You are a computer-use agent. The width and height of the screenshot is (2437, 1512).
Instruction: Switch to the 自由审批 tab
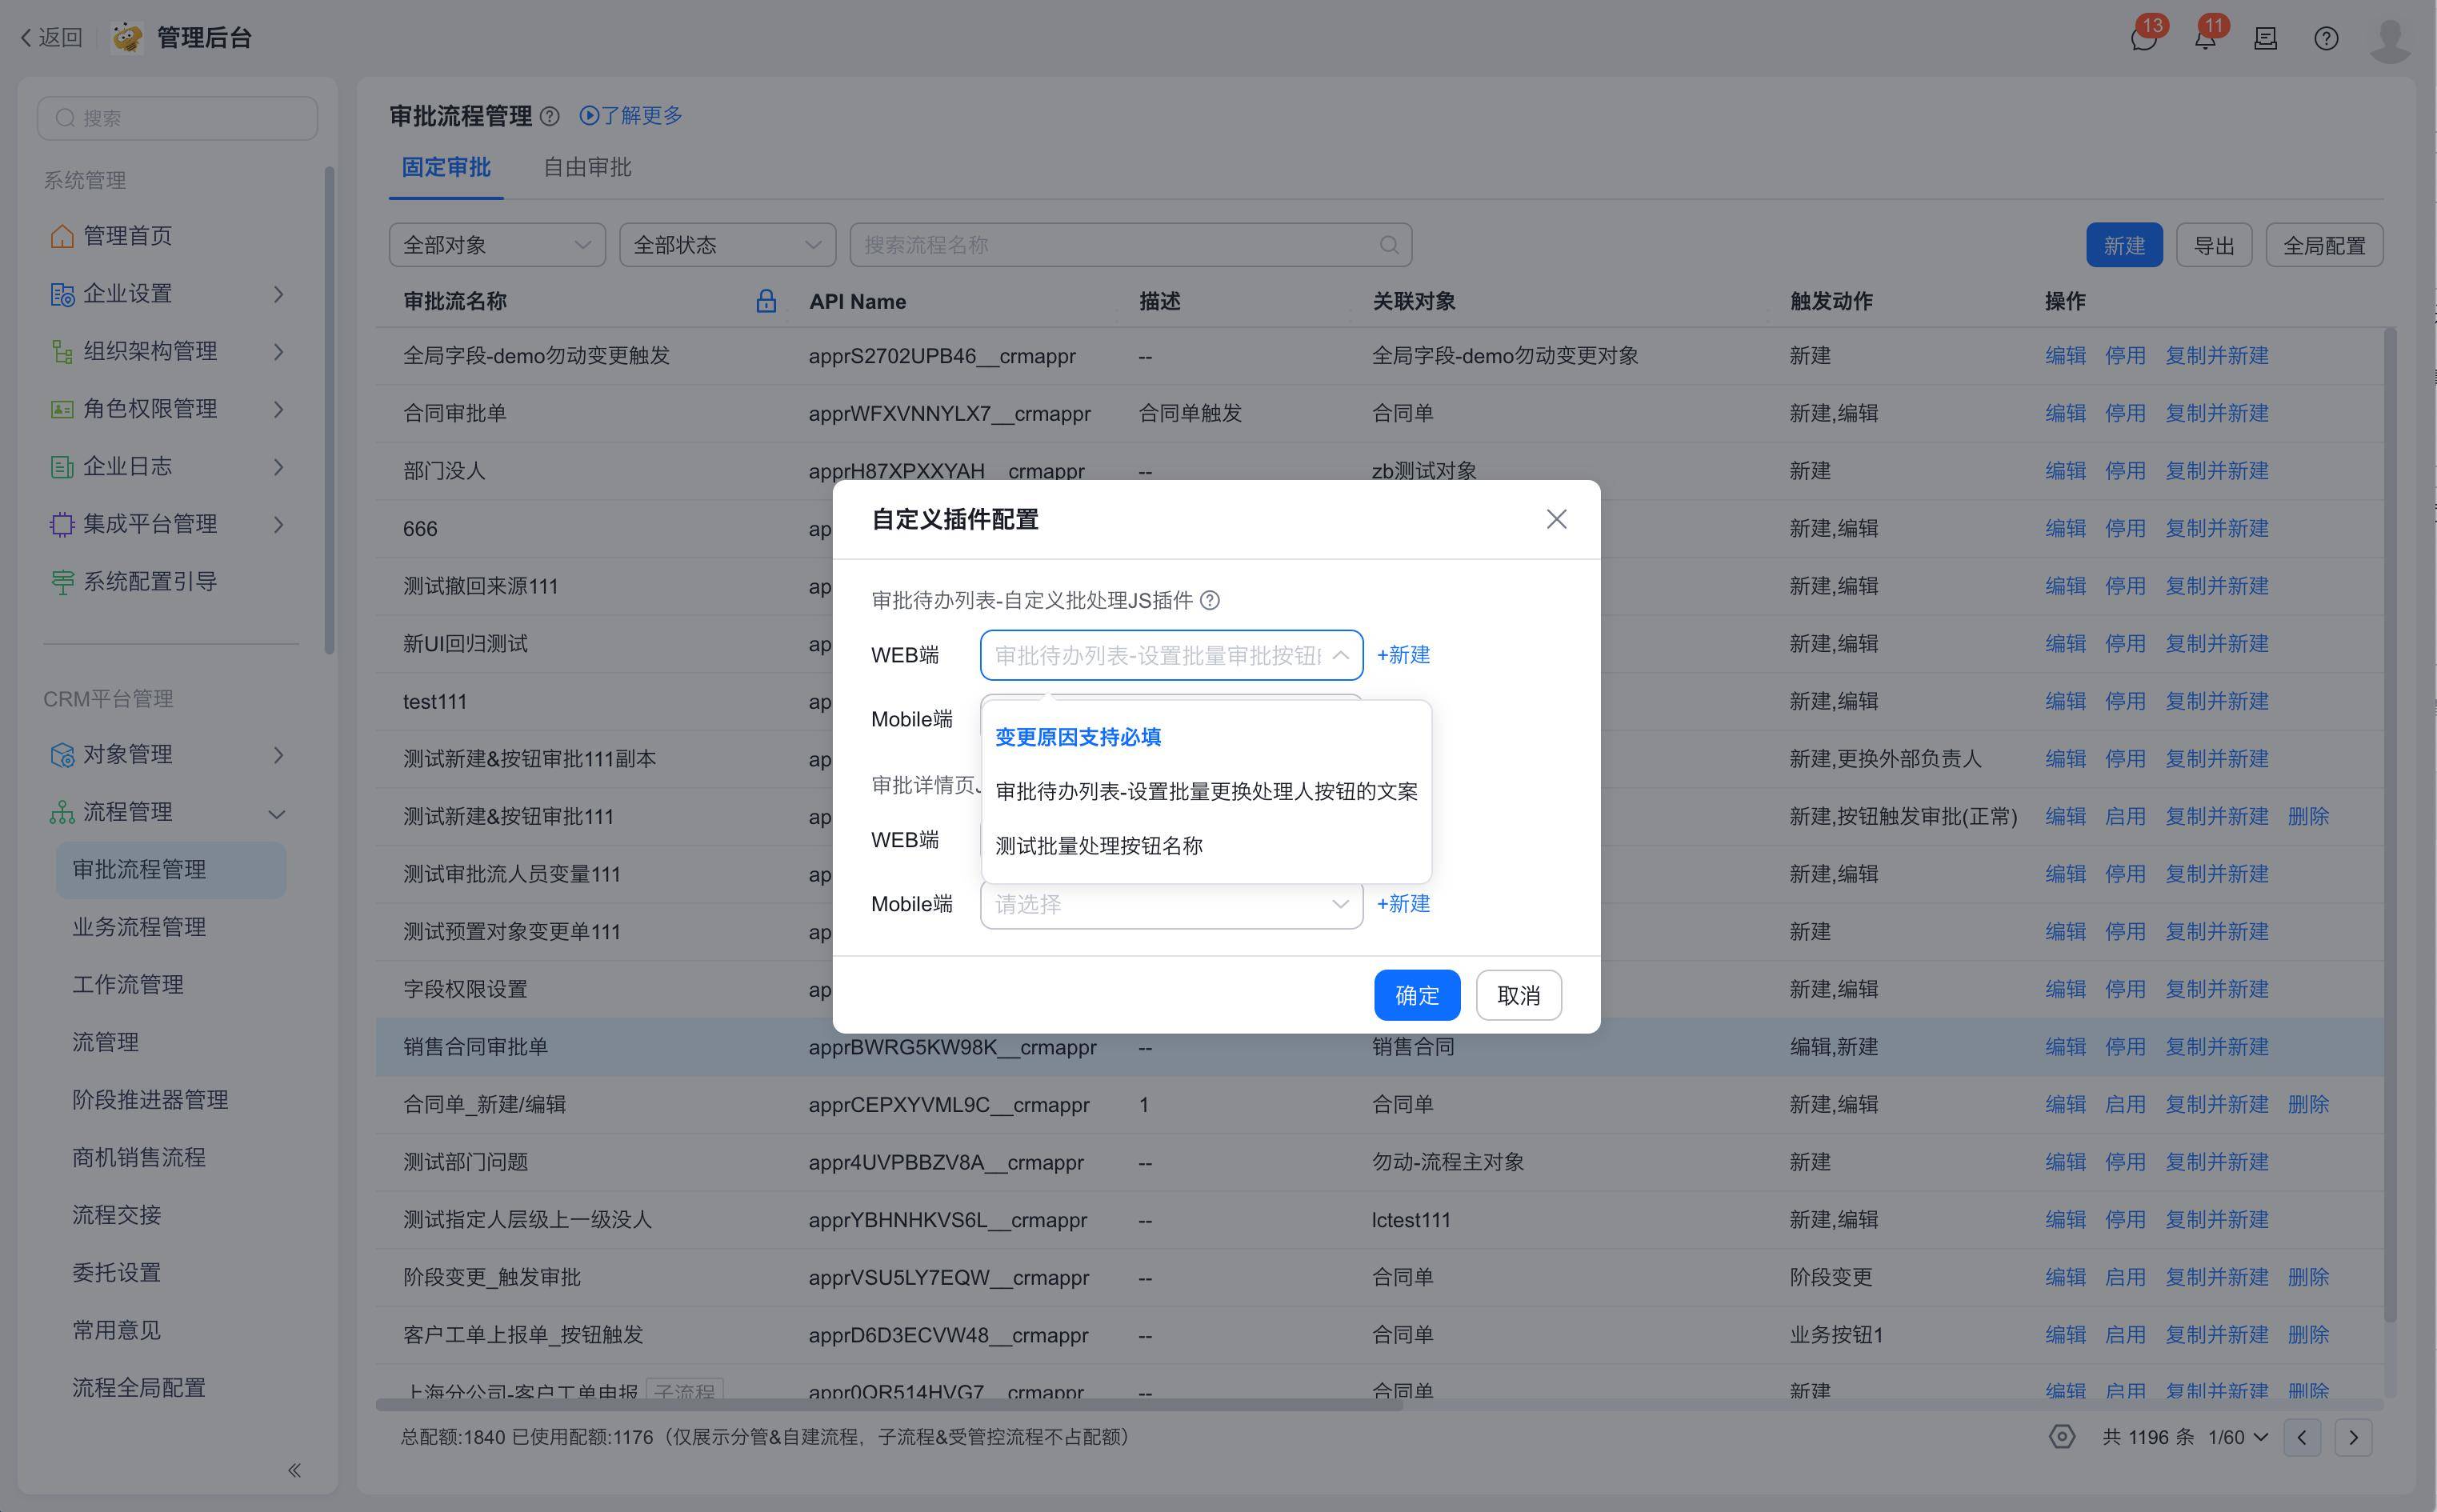point(587,167)
